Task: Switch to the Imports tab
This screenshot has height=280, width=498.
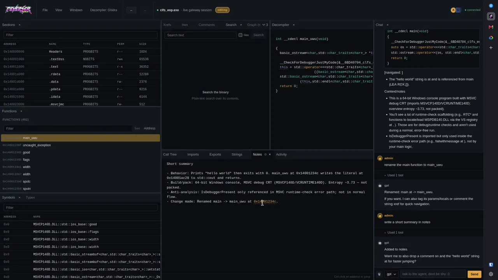Action: (193, 154)
